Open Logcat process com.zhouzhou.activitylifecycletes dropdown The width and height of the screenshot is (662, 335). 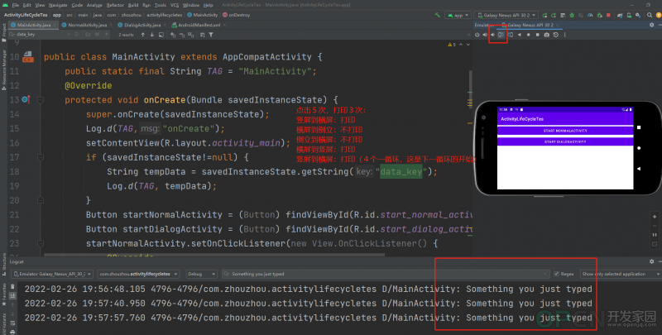138,274
